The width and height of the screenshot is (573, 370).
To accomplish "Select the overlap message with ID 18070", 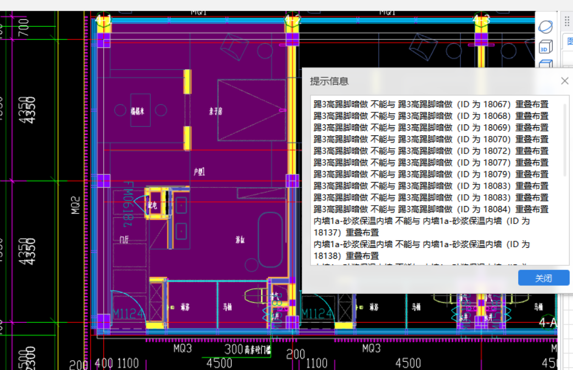I will 431,139.
